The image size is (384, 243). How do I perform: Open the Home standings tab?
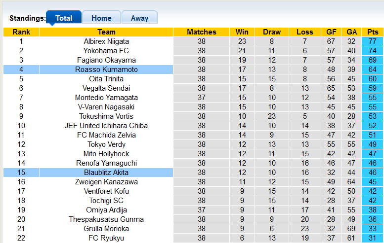[x=101, y=18]
